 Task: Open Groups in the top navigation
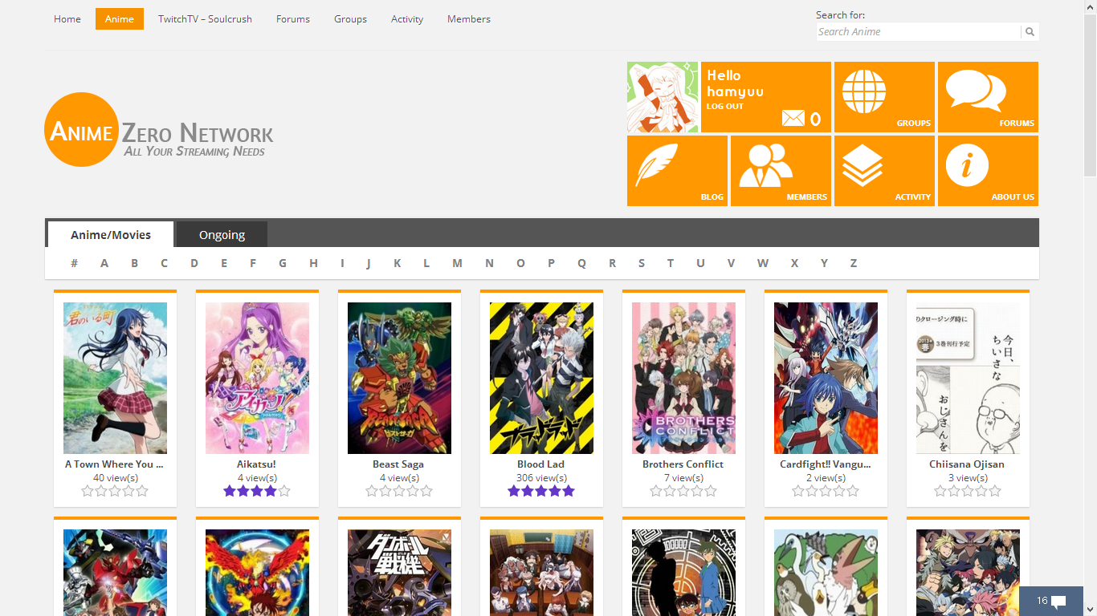pyautogui.click(x=351, y=19)
